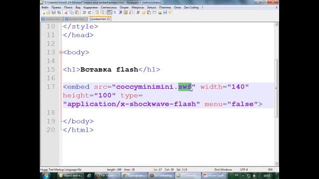Switch to the Chrome taskbar window
The height and width of the screenshot is (179, 319).
pos(135,176)
